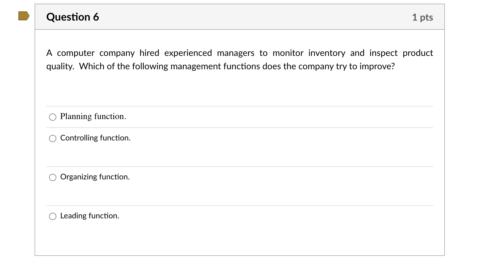This screenshot has height=262, width=480.
Task: Click the word 'quality.' starting the second line
Action: coord(60,66)
